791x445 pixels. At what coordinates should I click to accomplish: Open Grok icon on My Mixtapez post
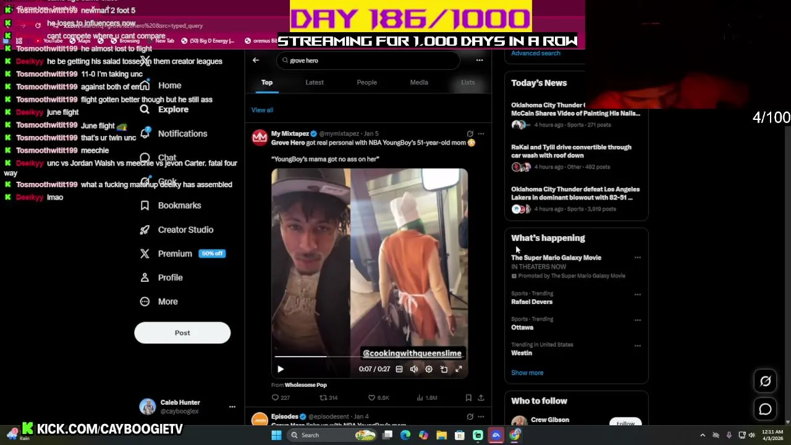click(x=470, y=133)
